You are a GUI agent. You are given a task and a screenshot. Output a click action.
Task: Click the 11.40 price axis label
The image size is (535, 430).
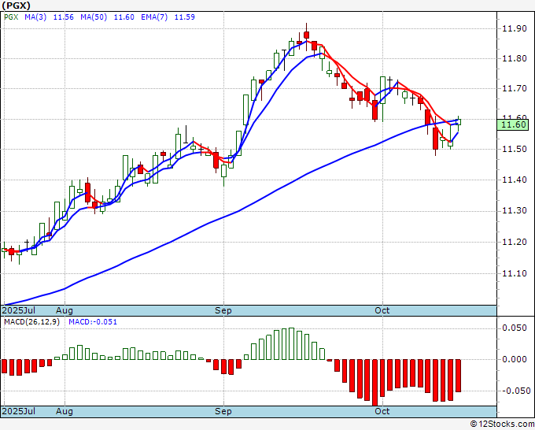click(515, 180)
